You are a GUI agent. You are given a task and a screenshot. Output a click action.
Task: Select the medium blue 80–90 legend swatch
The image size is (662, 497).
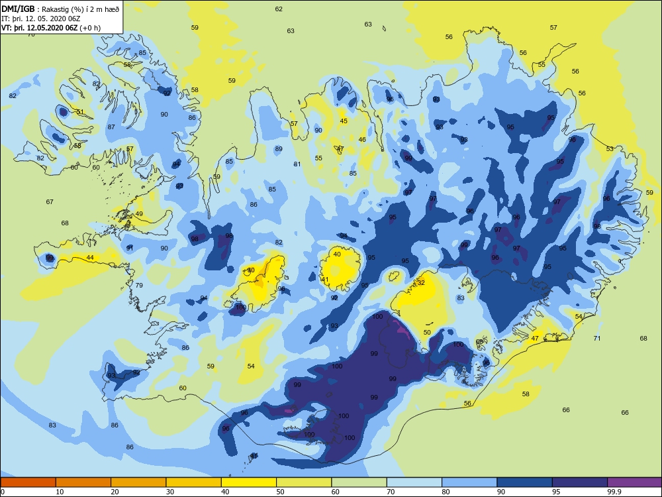[x=469, y=482]
